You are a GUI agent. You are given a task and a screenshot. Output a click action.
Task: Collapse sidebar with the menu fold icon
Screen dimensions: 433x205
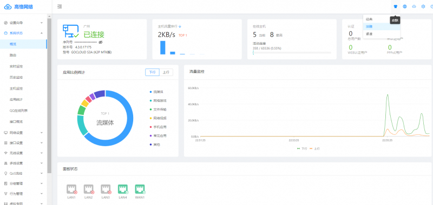click(60, 6)
